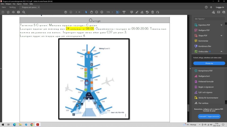Image resolution: width=227 pixels, height=127 pixels.
Task: Open Acrobat Reader from Windows taskbar
Action: point(38,124)
